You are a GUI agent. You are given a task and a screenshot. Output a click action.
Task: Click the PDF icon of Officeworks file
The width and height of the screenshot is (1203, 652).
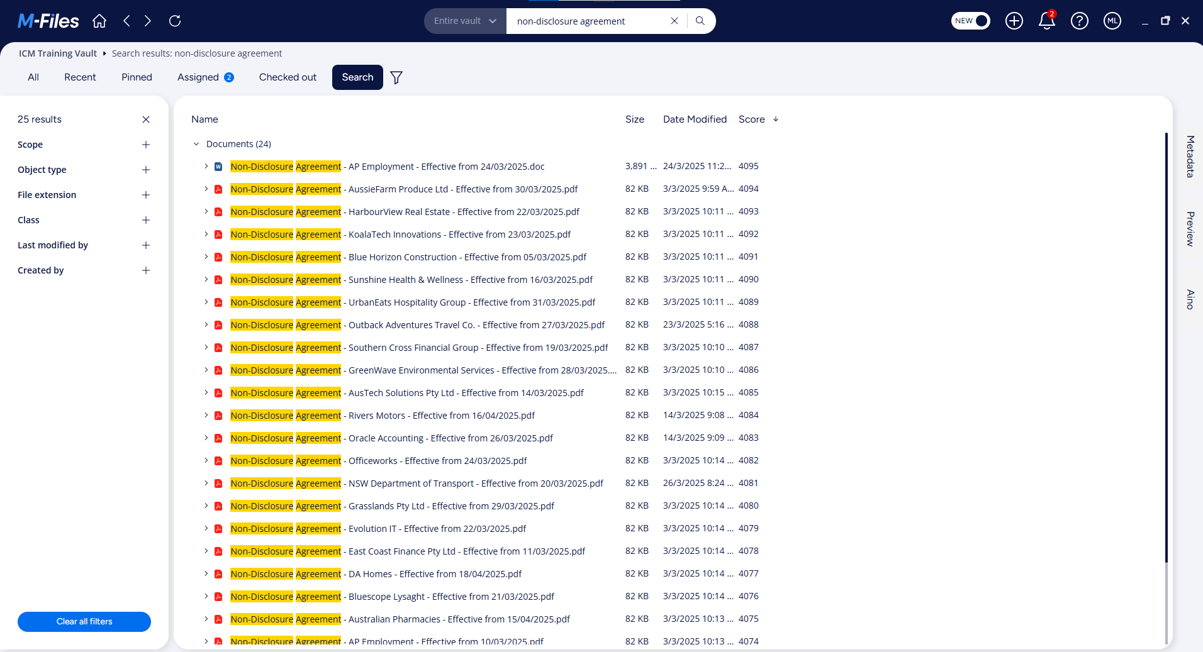pos(218,461)
